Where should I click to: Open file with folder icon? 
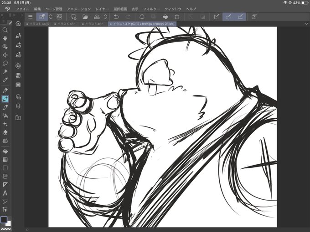pos(85,17)
